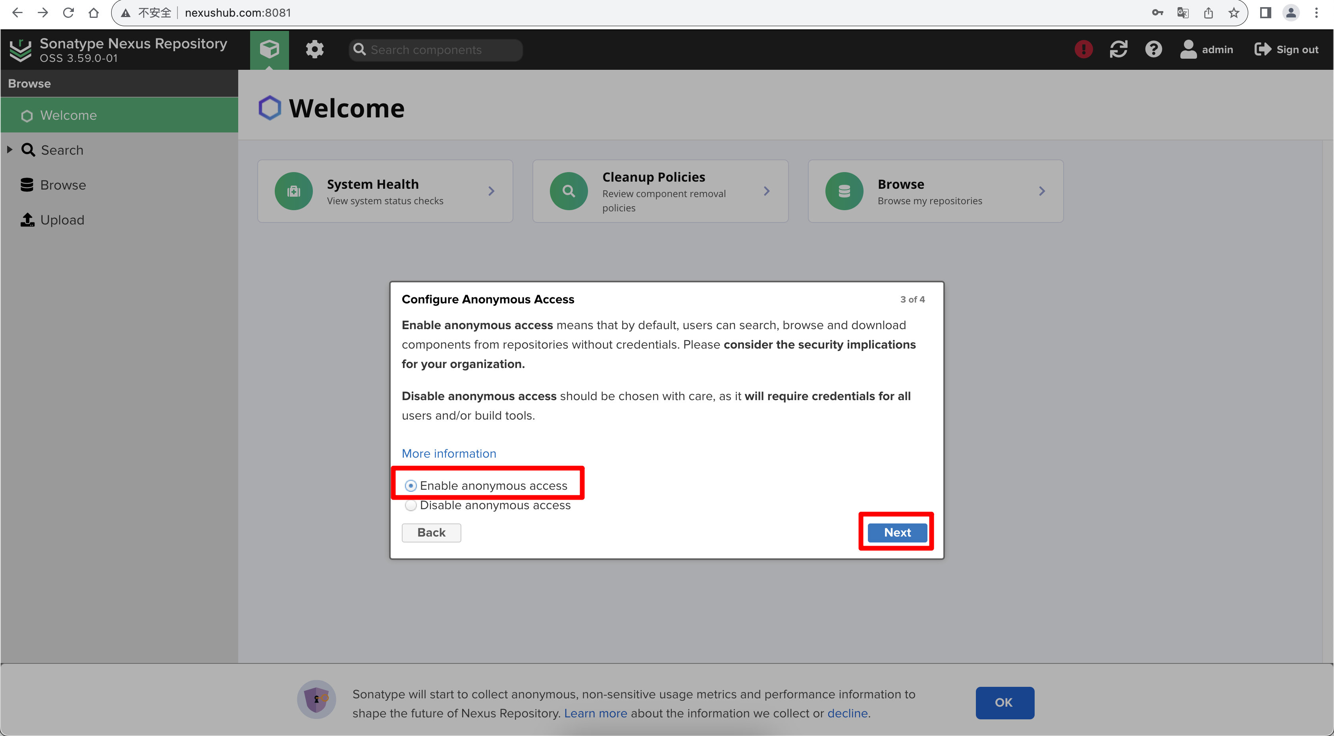Open Learn more link

(595, 713)
